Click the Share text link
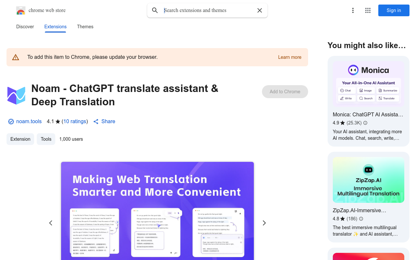 coord(108,122)
